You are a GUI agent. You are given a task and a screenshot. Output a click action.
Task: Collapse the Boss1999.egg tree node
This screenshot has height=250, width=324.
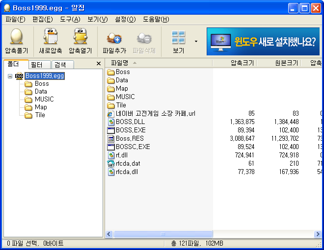point(10,76)
